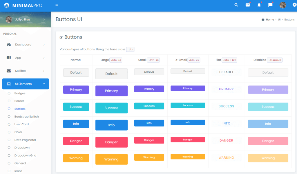Click the flat DANGER button

pos(226,140)
